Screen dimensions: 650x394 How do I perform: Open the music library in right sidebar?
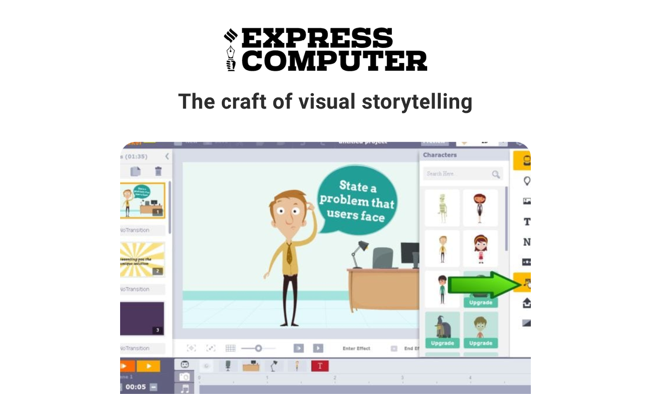[x=525, y=283]
